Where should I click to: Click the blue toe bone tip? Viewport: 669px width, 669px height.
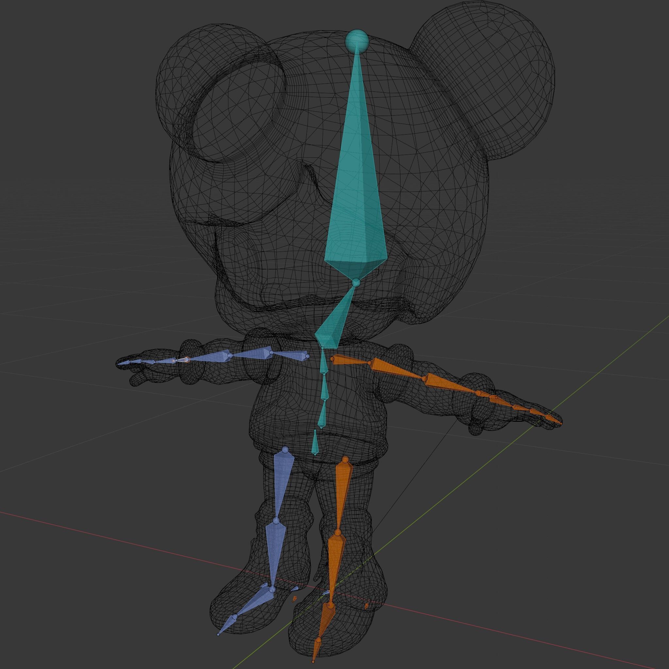tap(218, 634)
